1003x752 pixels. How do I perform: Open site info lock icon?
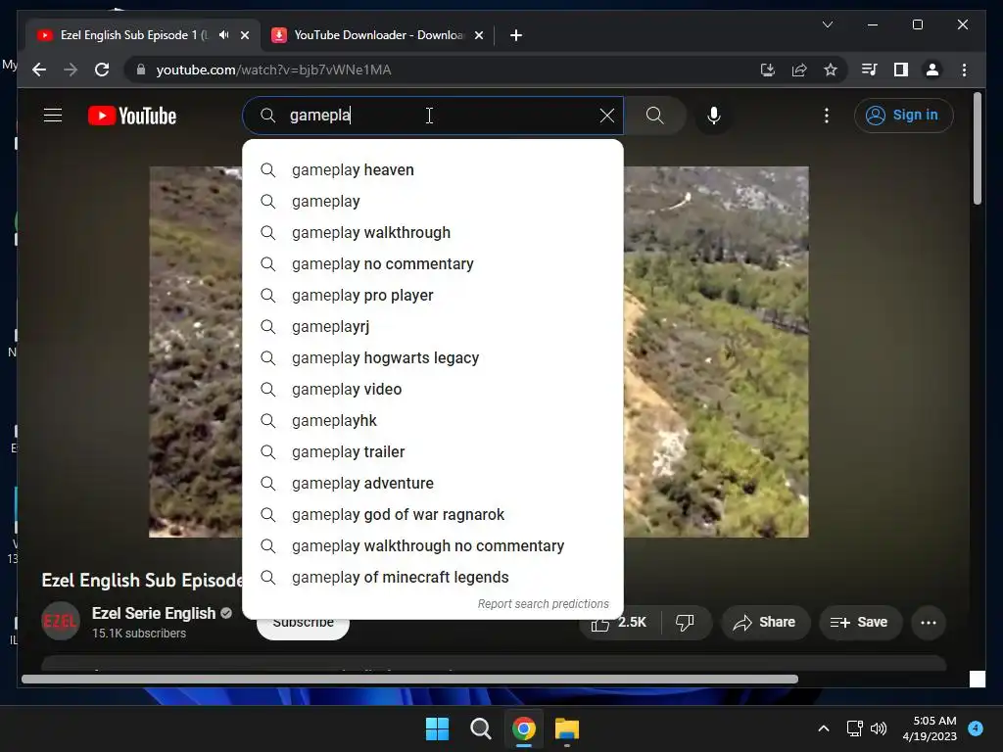141,70
